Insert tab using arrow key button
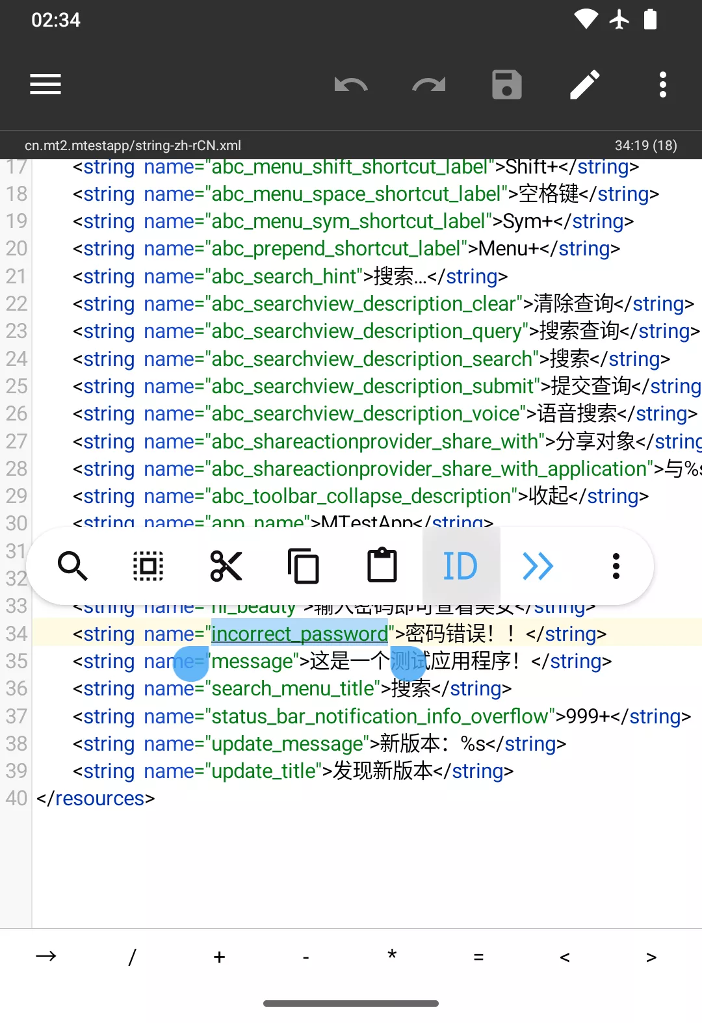This screenshot has height=1023, width=702. point(46,957)
